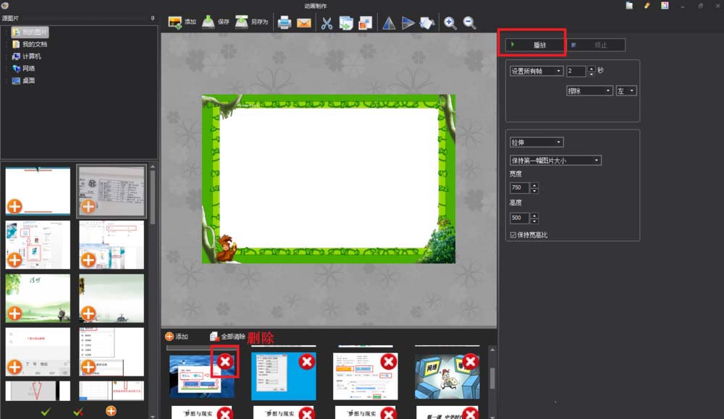Add the misty boat landscape thumbnail via plus

pos(88,313)
